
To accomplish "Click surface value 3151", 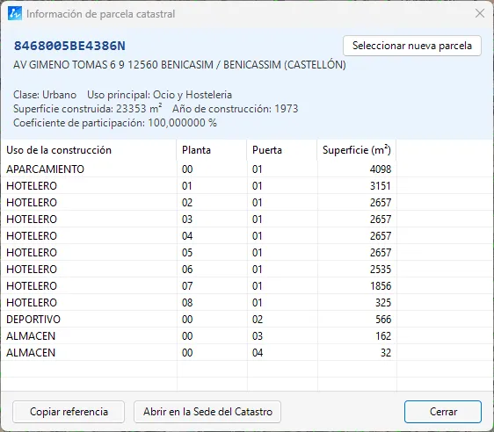I will click(381, 186).
